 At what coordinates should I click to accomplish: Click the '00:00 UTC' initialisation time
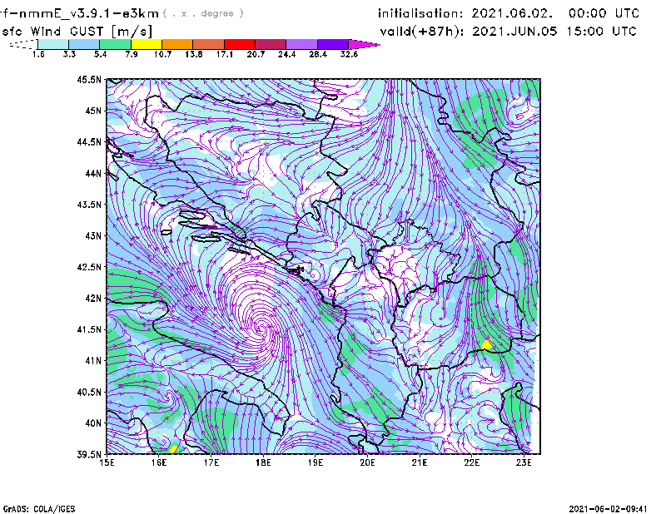pos(604,13)
